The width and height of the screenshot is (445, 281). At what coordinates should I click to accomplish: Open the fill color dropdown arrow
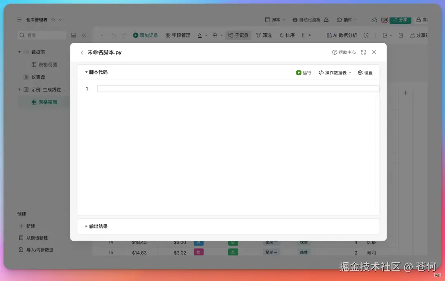tap(221, 35)
